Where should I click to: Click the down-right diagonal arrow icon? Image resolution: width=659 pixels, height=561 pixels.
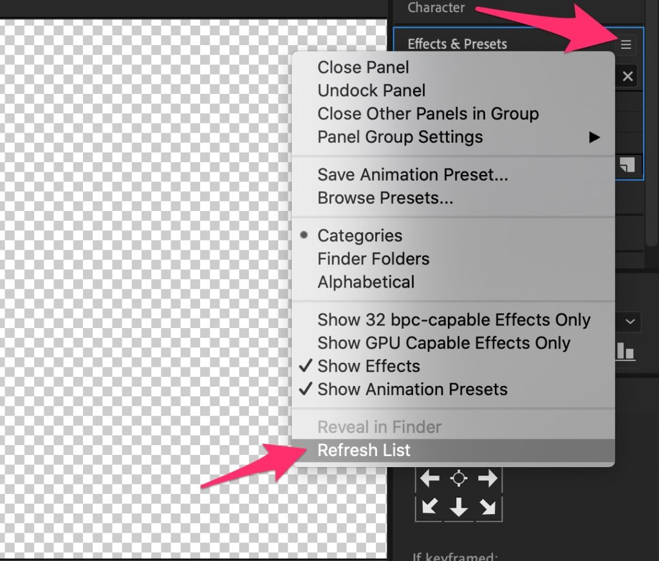coord(488,507)
